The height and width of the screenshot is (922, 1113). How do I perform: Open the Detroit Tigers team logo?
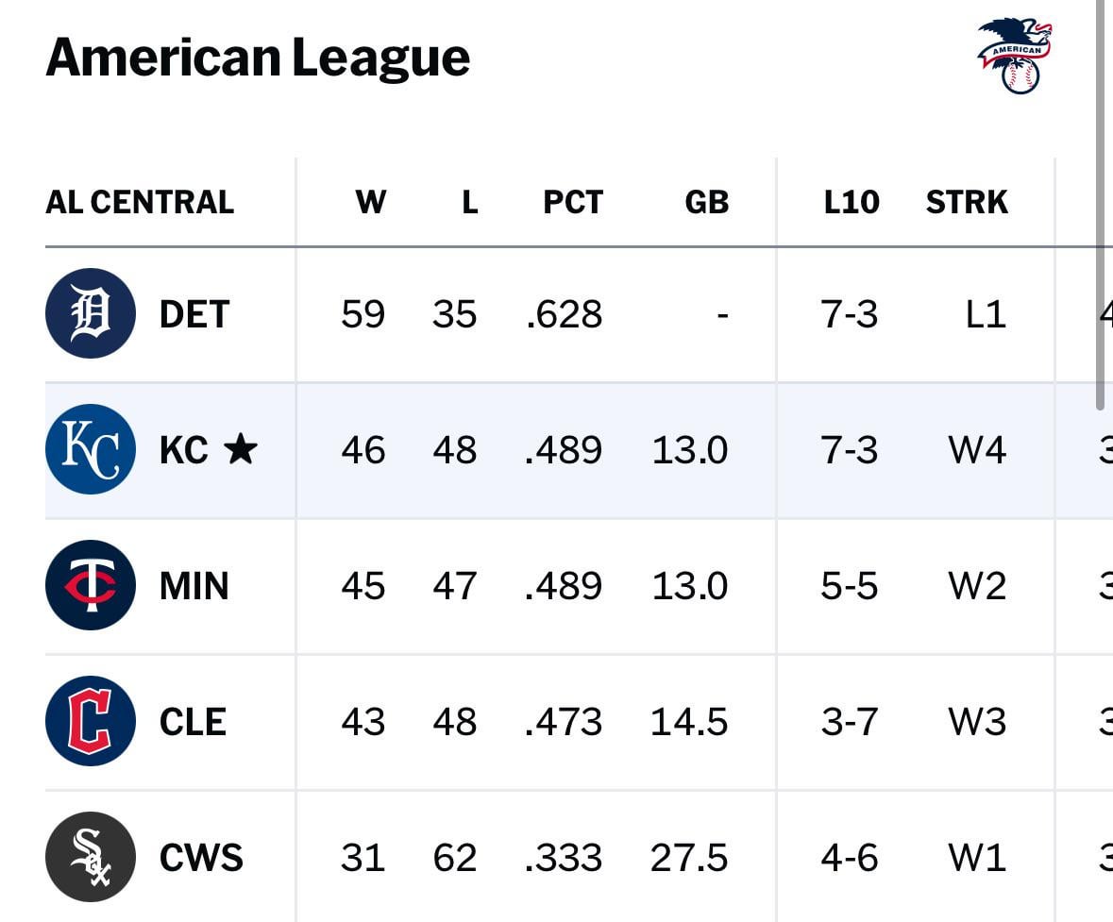pyautogui.click(x=90, y=313)
